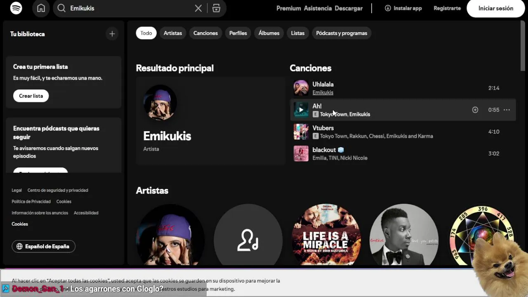Click the download icon beside Instalar app
Screen dimensions: 528x297
pyautogui.click(x=388, y=8)
